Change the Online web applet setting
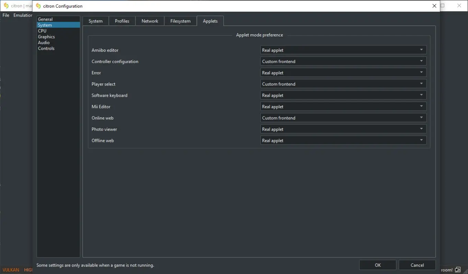 coord(343,117)
